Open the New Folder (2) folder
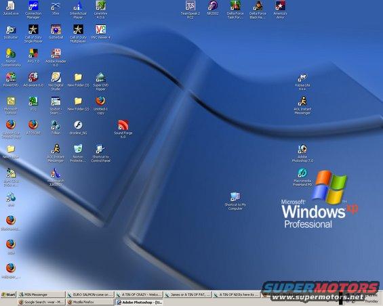 tap(78, 104)
